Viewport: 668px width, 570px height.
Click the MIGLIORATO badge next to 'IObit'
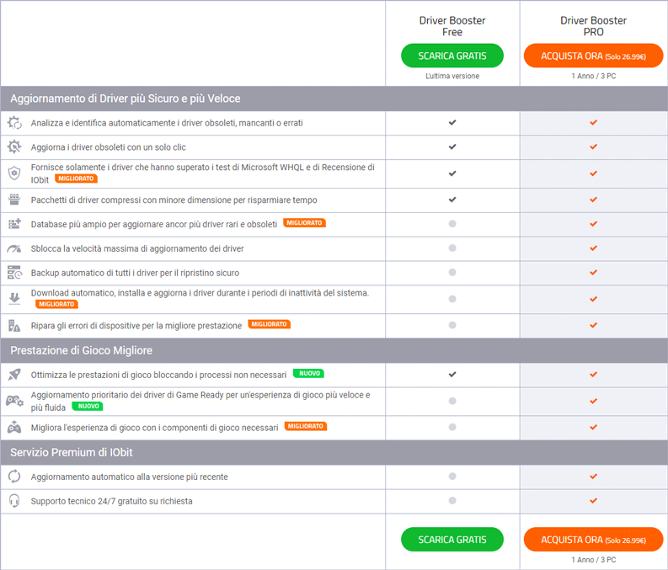tap(76, 178)
